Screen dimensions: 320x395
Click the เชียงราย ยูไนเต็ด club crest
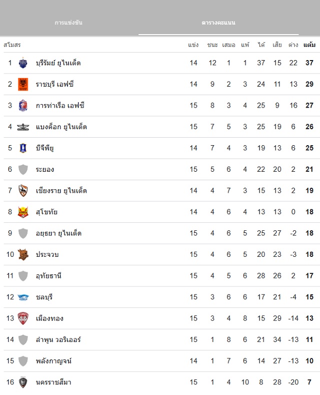[23, 191]
